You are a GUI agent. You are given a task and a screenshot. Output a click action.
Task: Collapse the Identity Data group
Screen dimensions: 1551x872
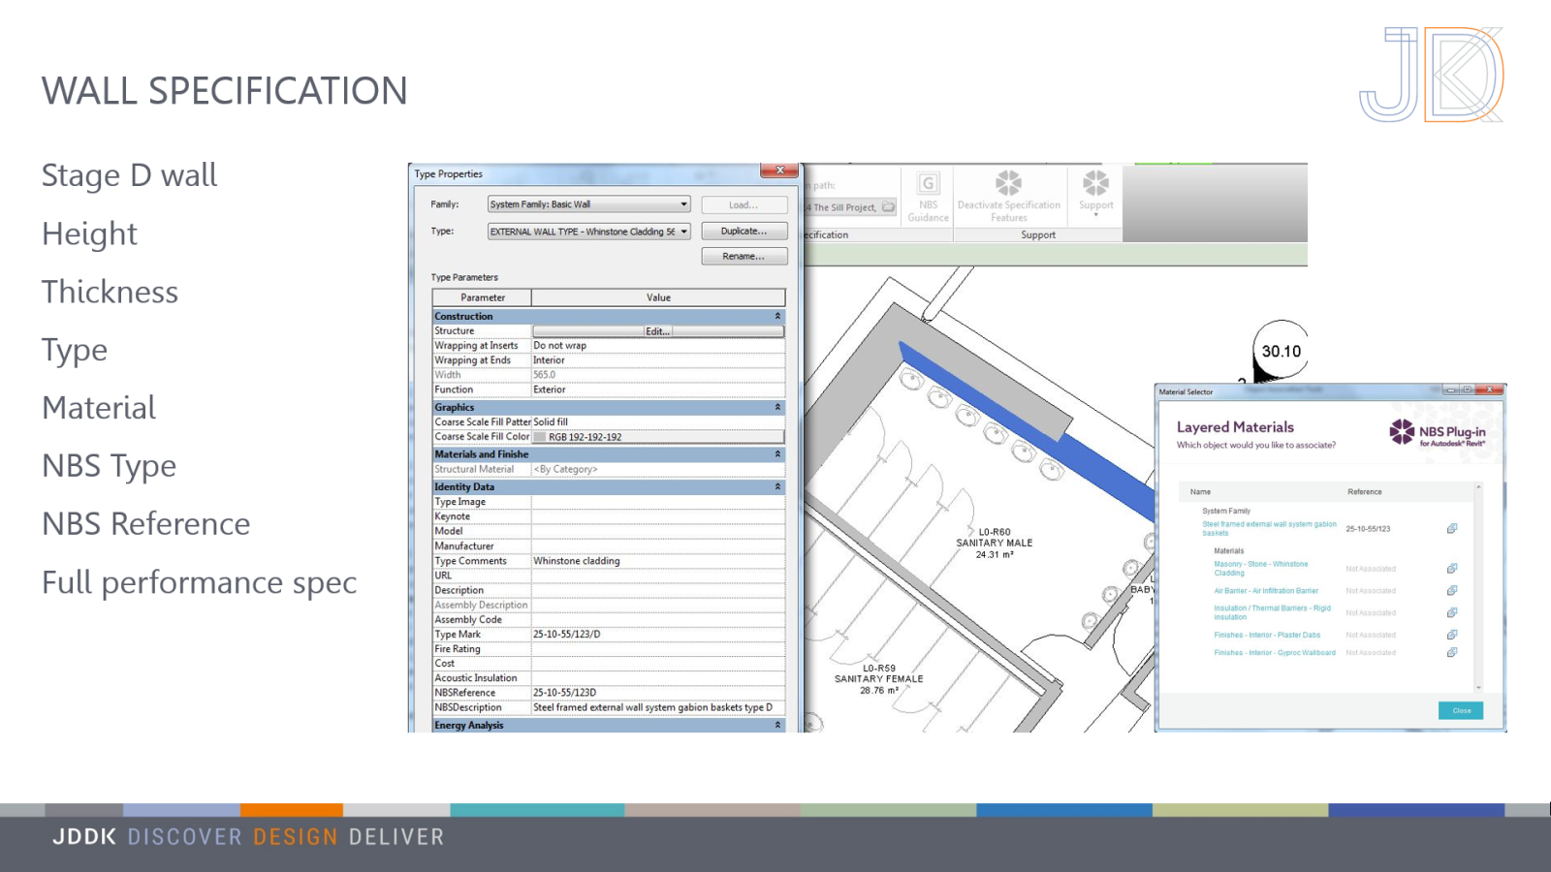777,486
